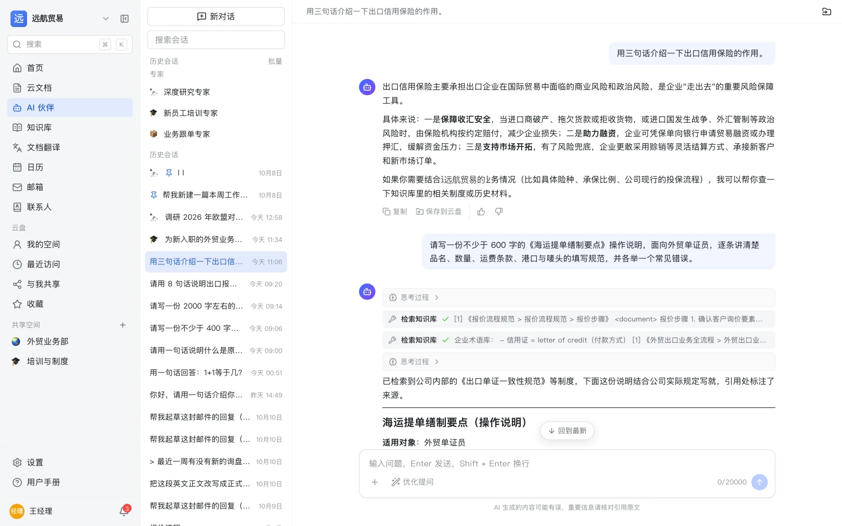Select the 业务跟单专家 expert
This screenshot has height=526, width=842.
[216, 134]
